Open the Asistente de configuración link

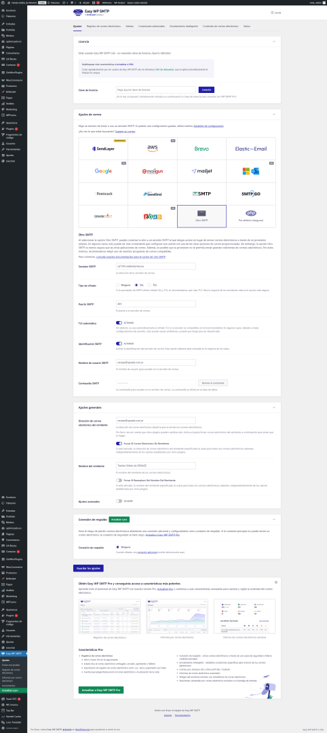click(209, 126)
